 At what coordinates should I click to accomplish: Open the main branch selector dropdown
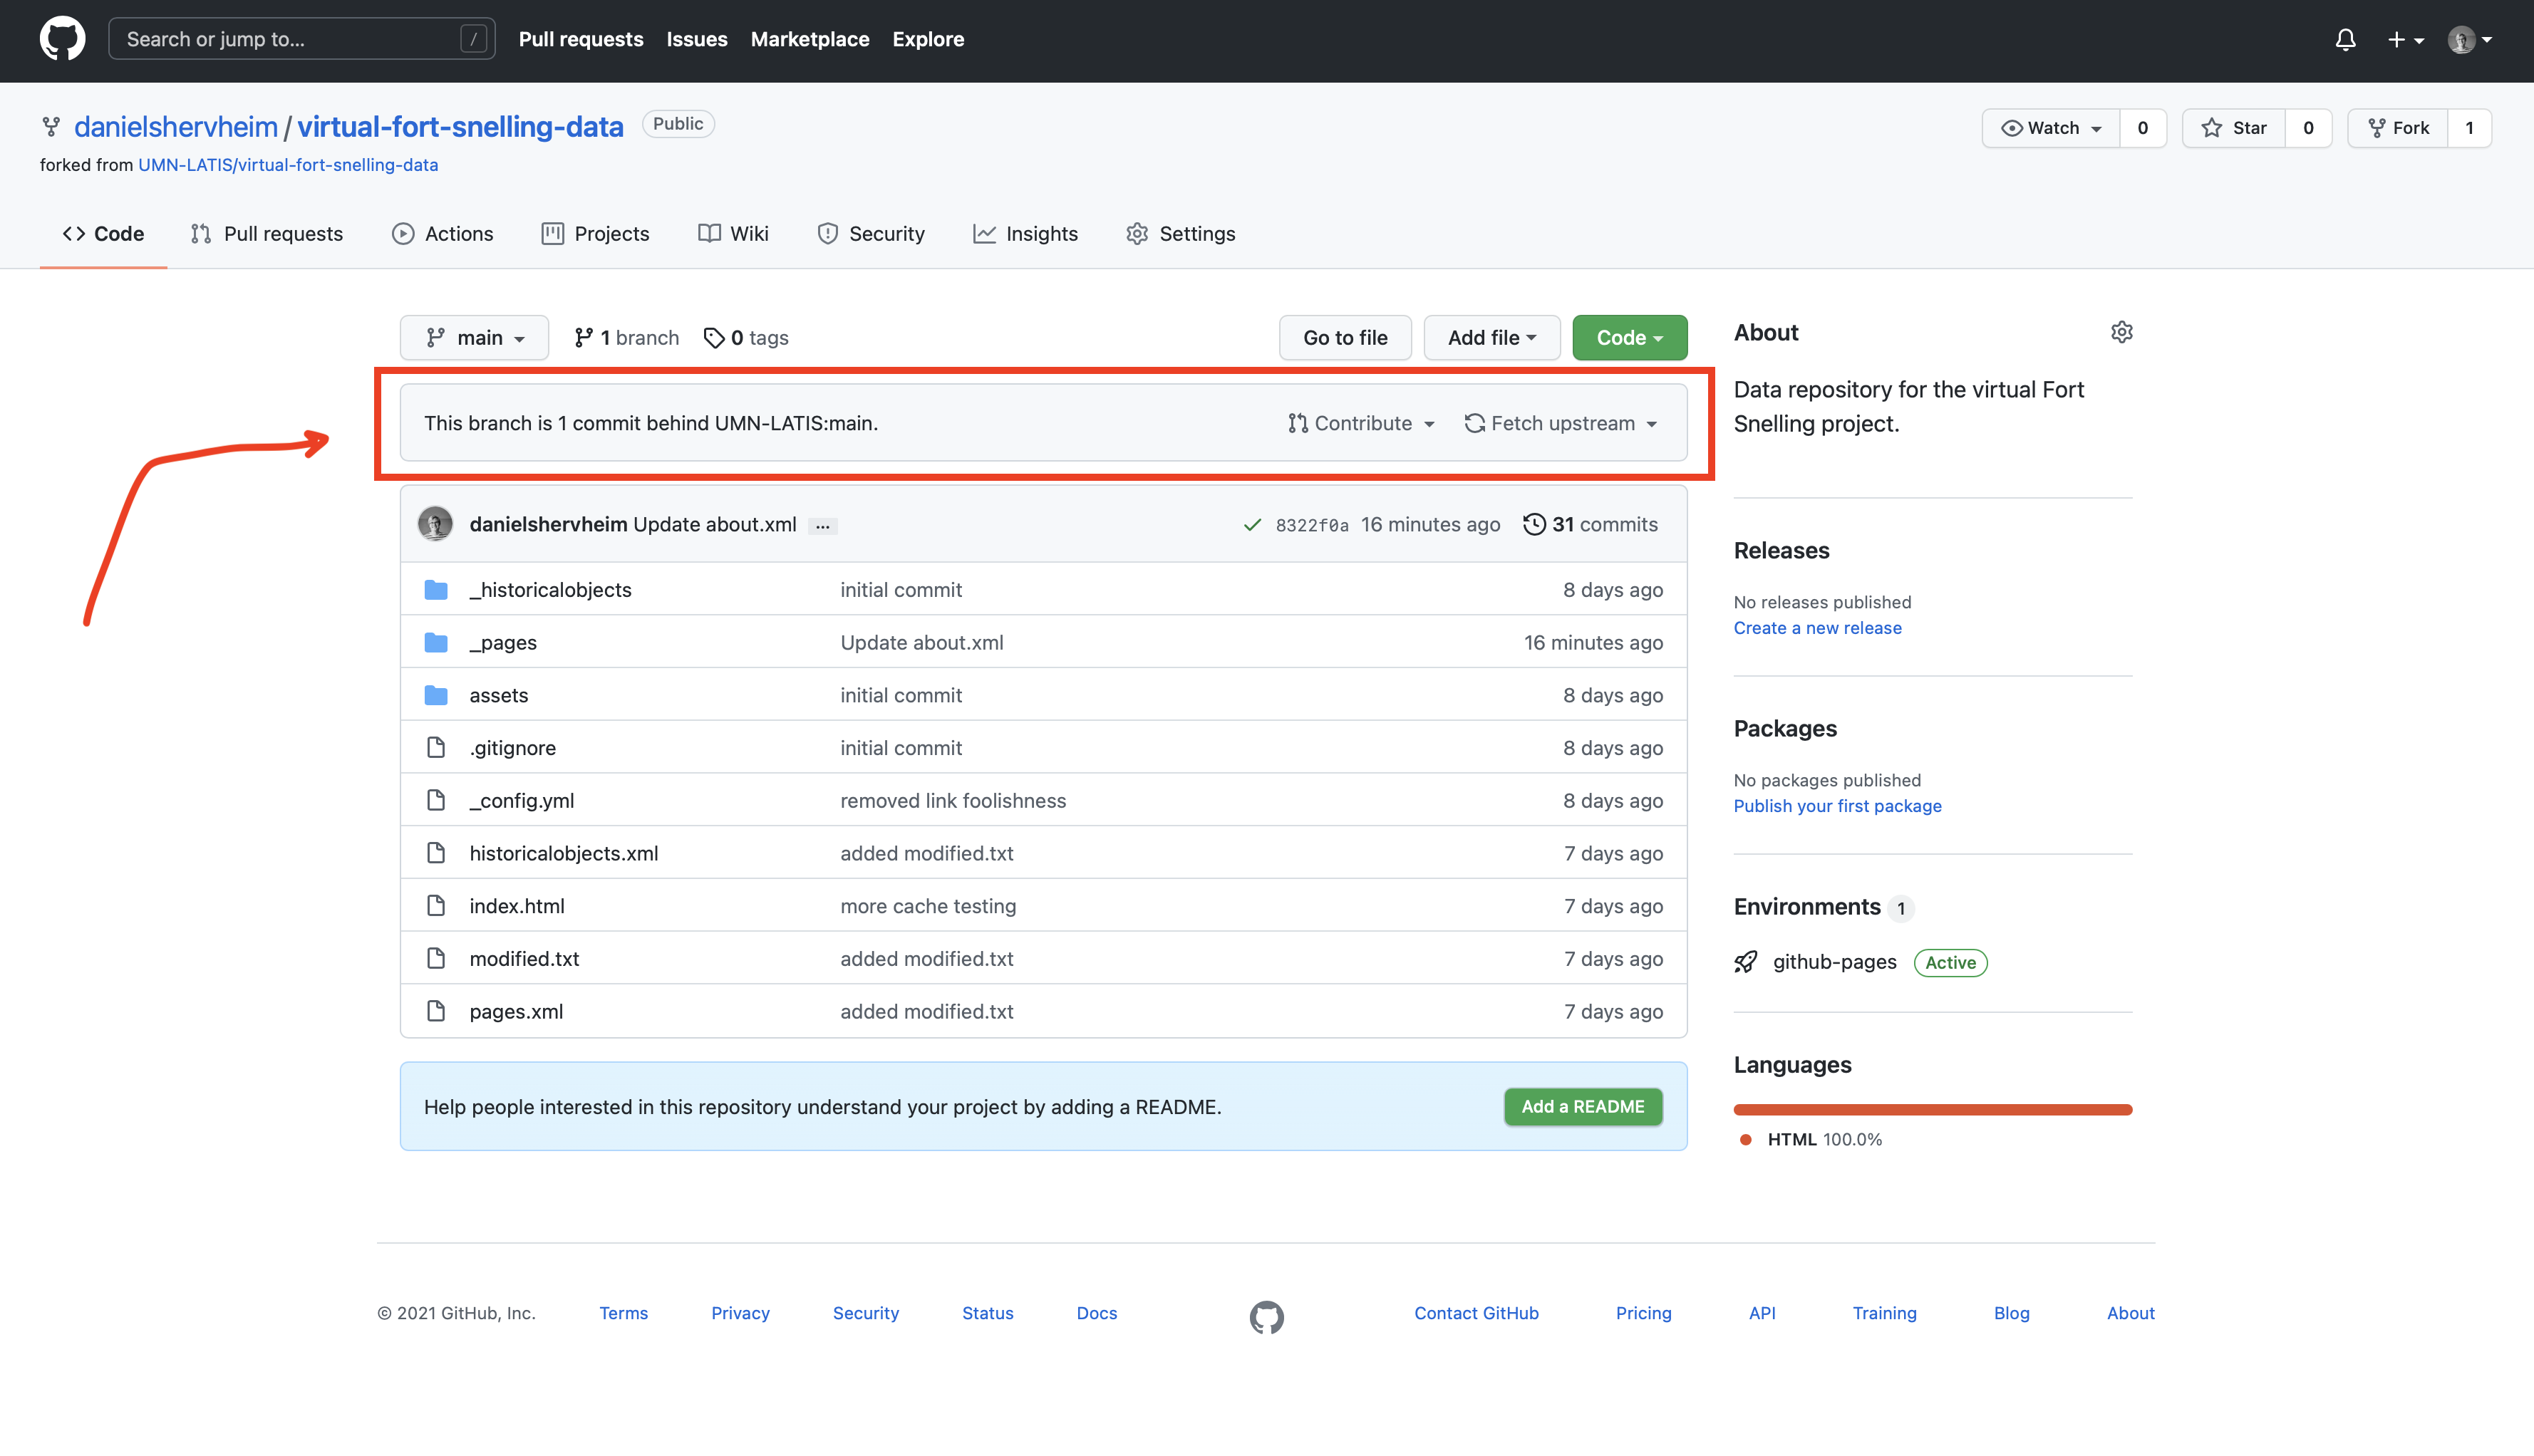click(474, 338)
